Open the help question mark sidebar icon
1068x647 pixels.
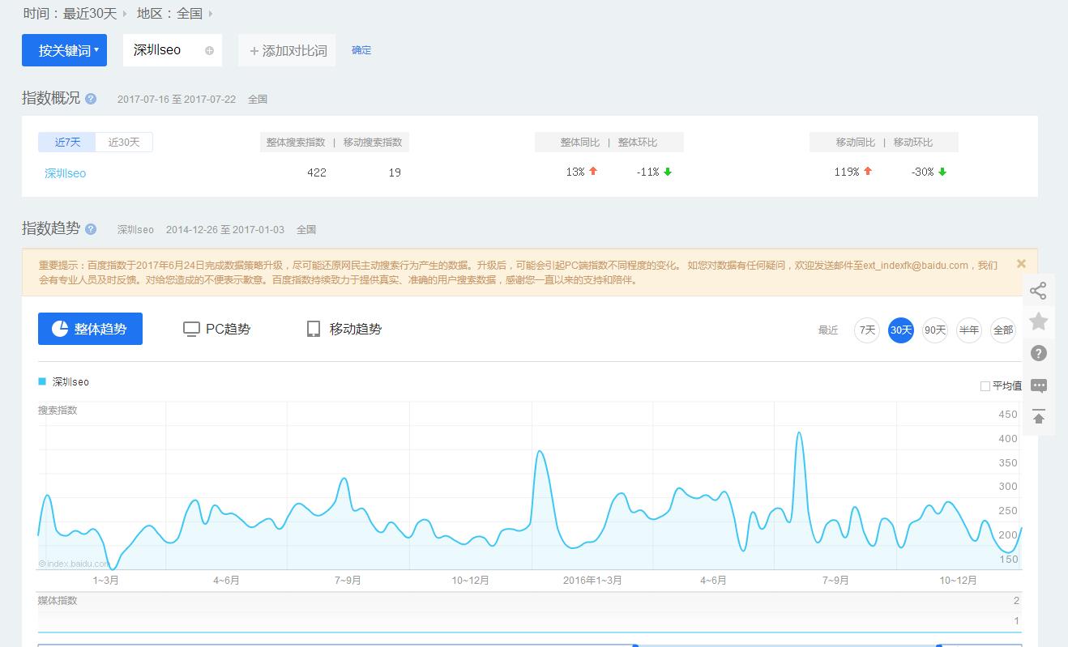tap(1038, 353)
